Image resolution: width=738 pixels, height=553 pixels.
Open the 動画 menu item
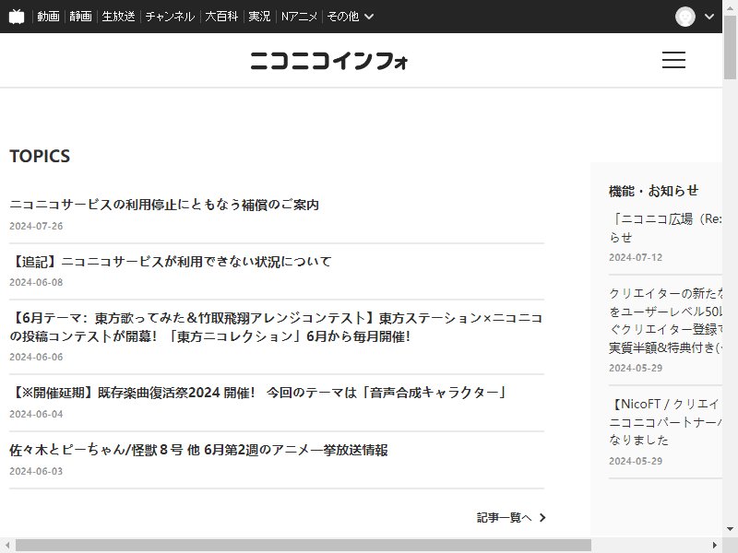48,17
